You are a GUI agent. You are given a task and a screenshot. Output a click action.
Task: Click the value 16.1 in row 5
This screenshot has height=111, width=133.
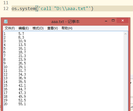click(x=22, y=48)
